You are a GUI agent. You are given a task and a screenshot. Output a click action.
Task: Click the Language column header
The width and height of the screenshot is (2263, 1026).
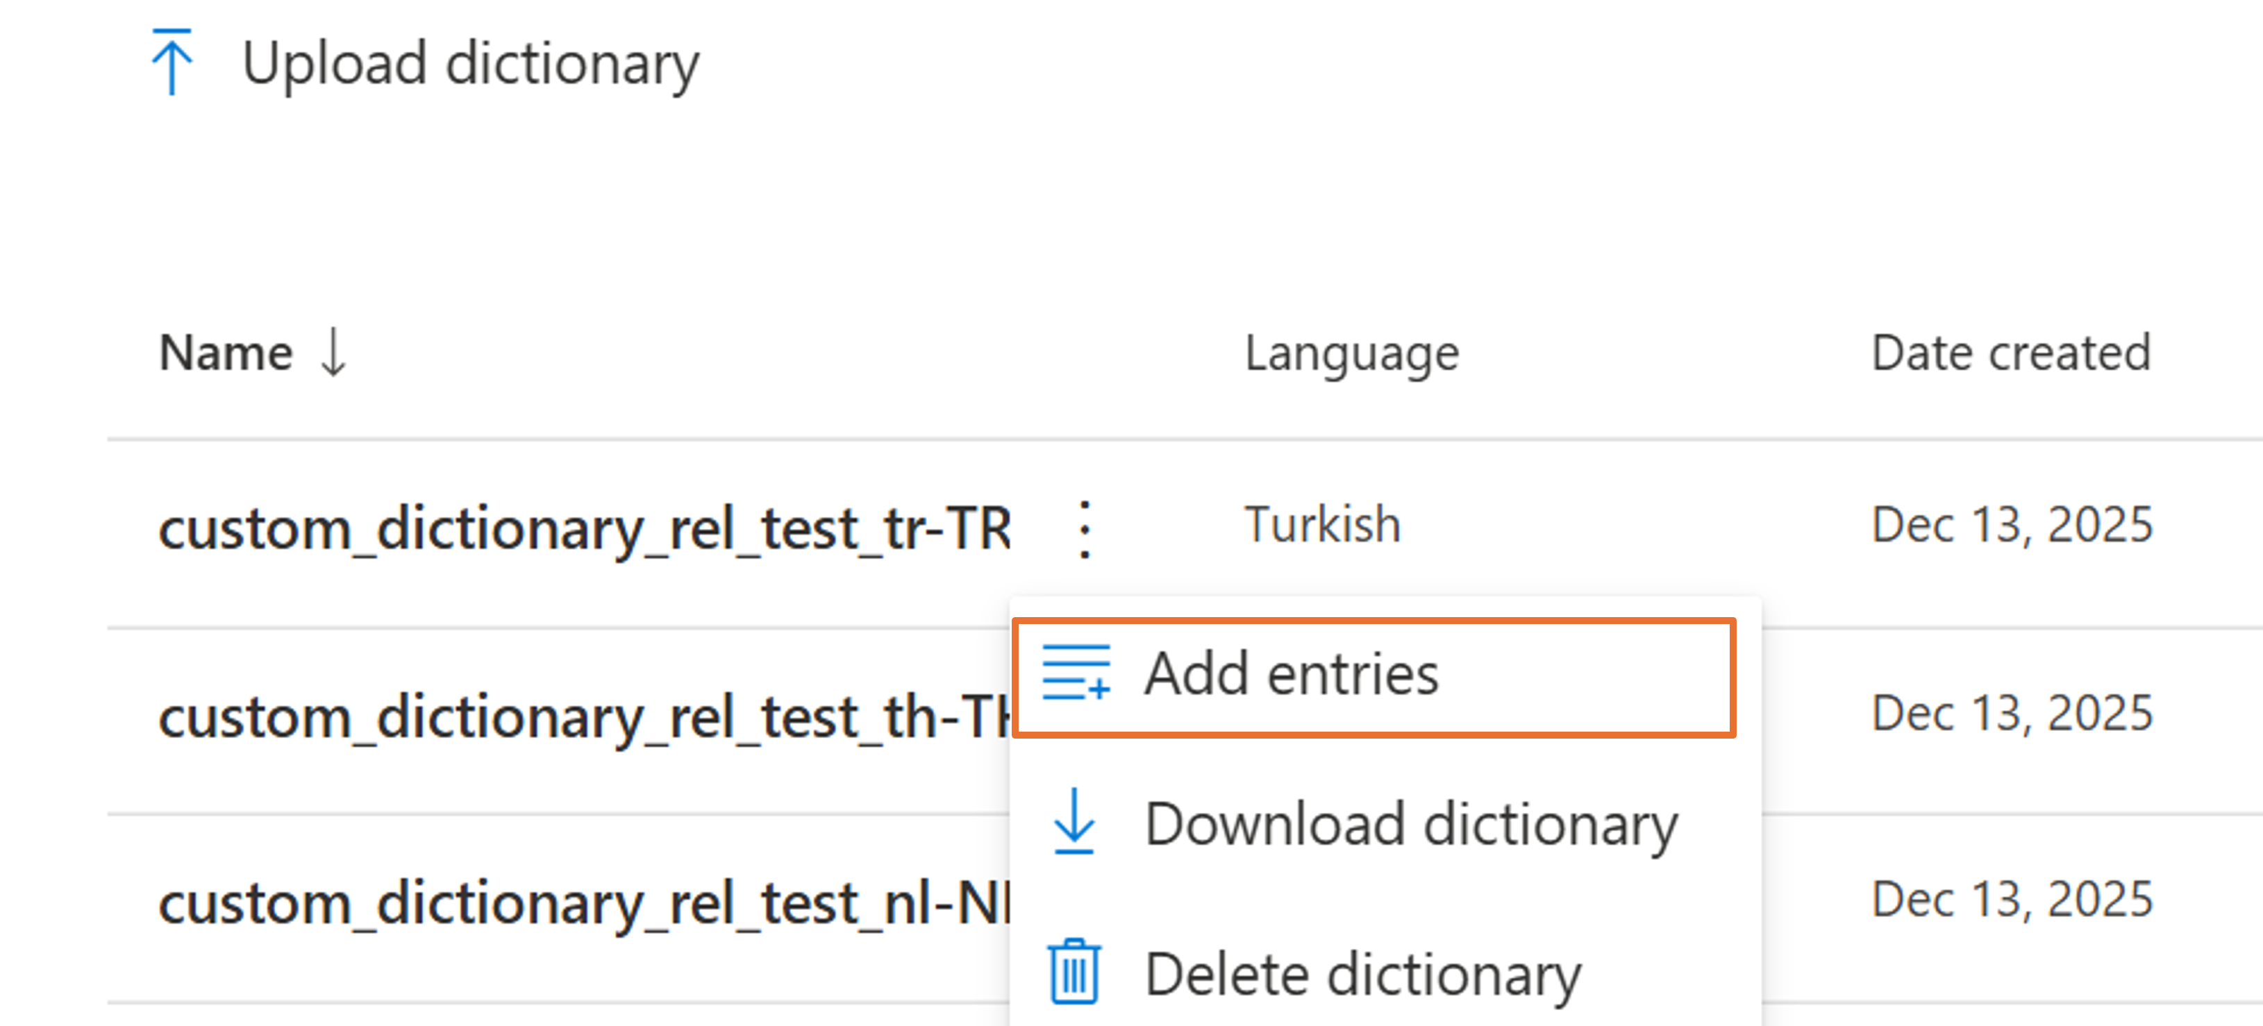(1352, 355)
